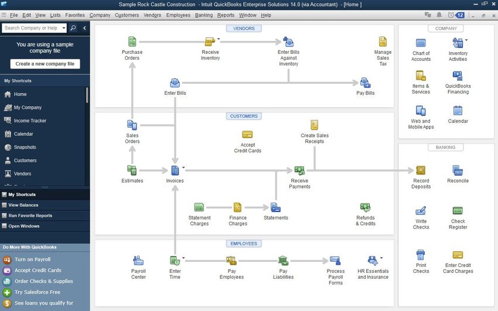Open Process Payroll Forms icon

(x=335, y=261)
